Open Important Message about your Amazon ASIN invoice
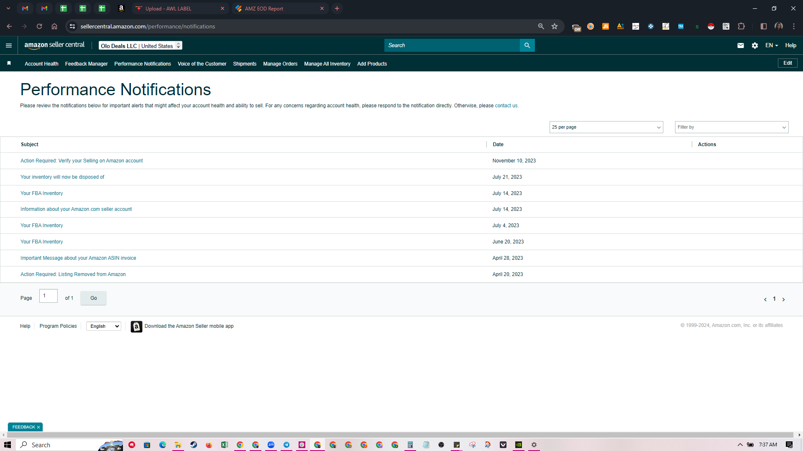 (x=78, y=258)
